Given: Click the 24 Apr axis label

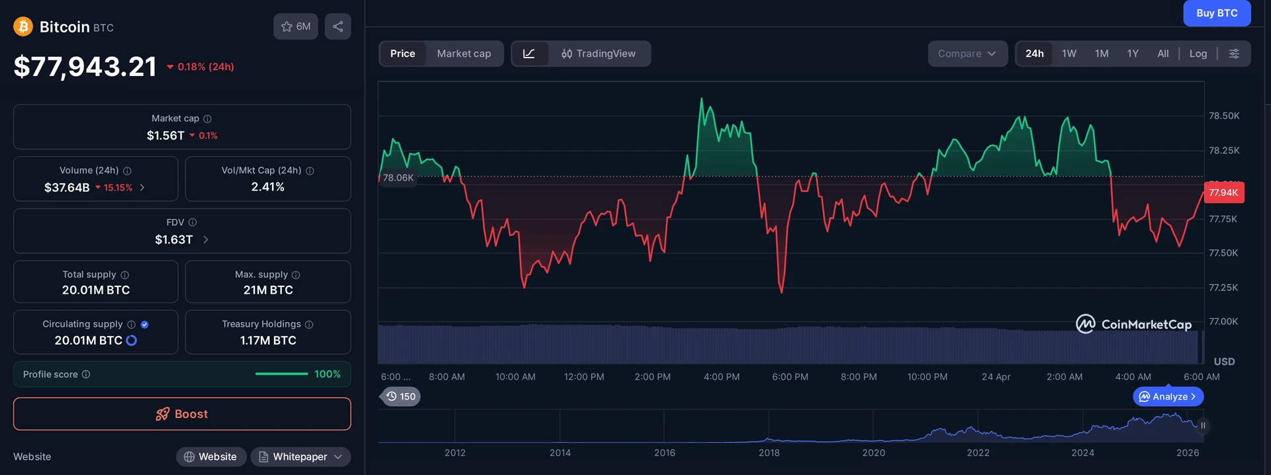Looking at the screenshot, I should 996,376.
